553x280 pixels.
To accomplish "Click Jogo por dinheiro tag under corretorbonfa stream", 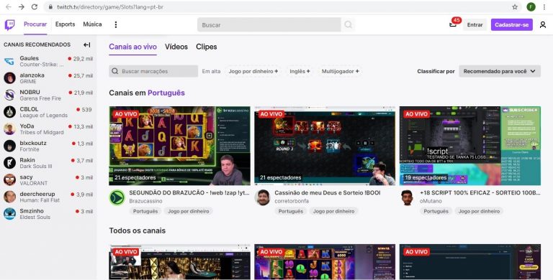I will pos(333,211).
